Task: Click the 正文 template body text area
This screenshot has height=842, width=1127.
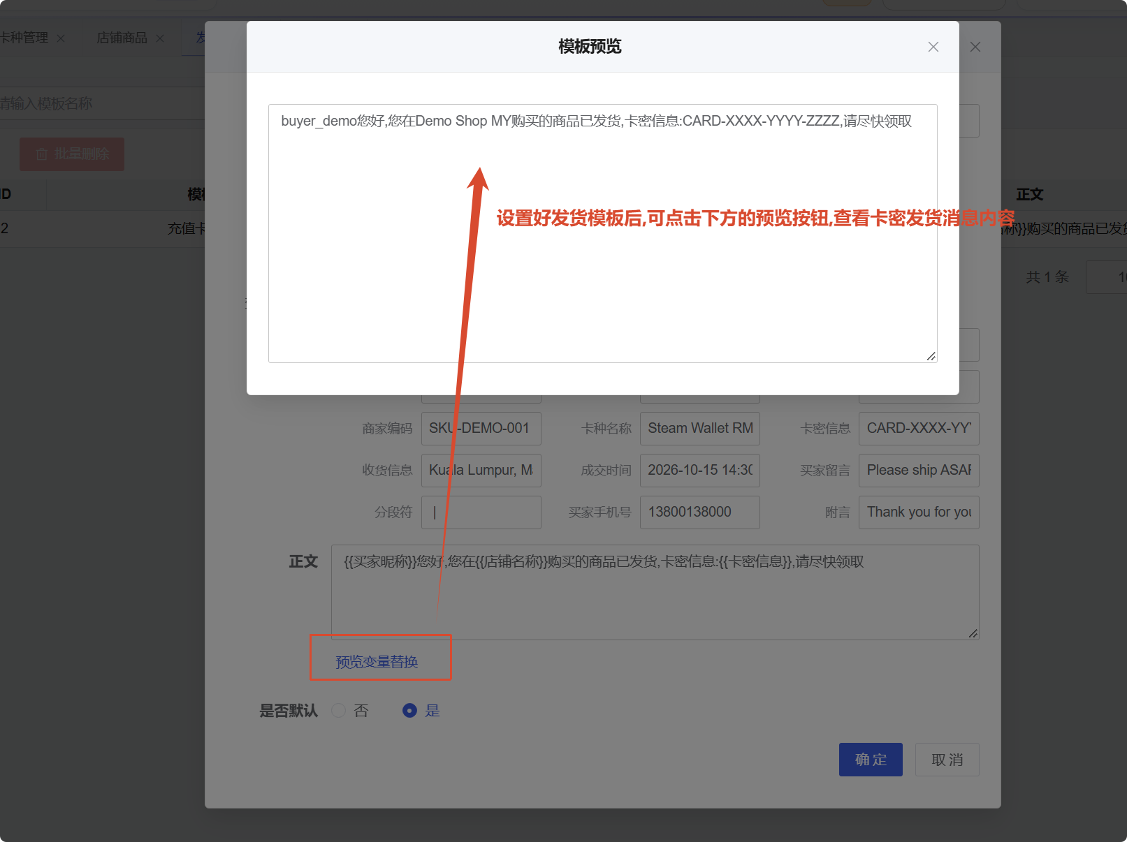Action: point(655,592)
